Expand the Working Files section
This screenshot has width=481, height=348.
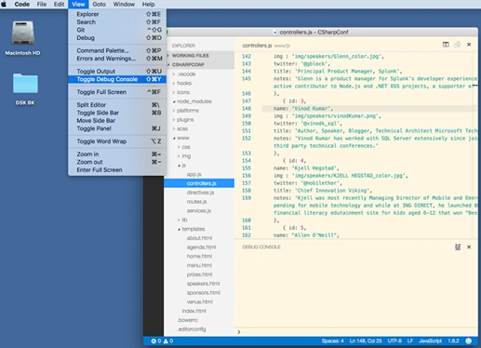(199, 56)
